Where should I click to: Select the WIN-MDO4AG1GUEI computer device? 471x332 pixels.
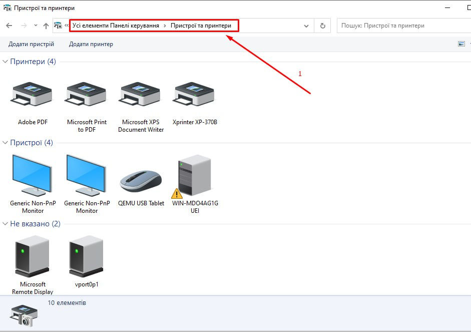[195, 176]
